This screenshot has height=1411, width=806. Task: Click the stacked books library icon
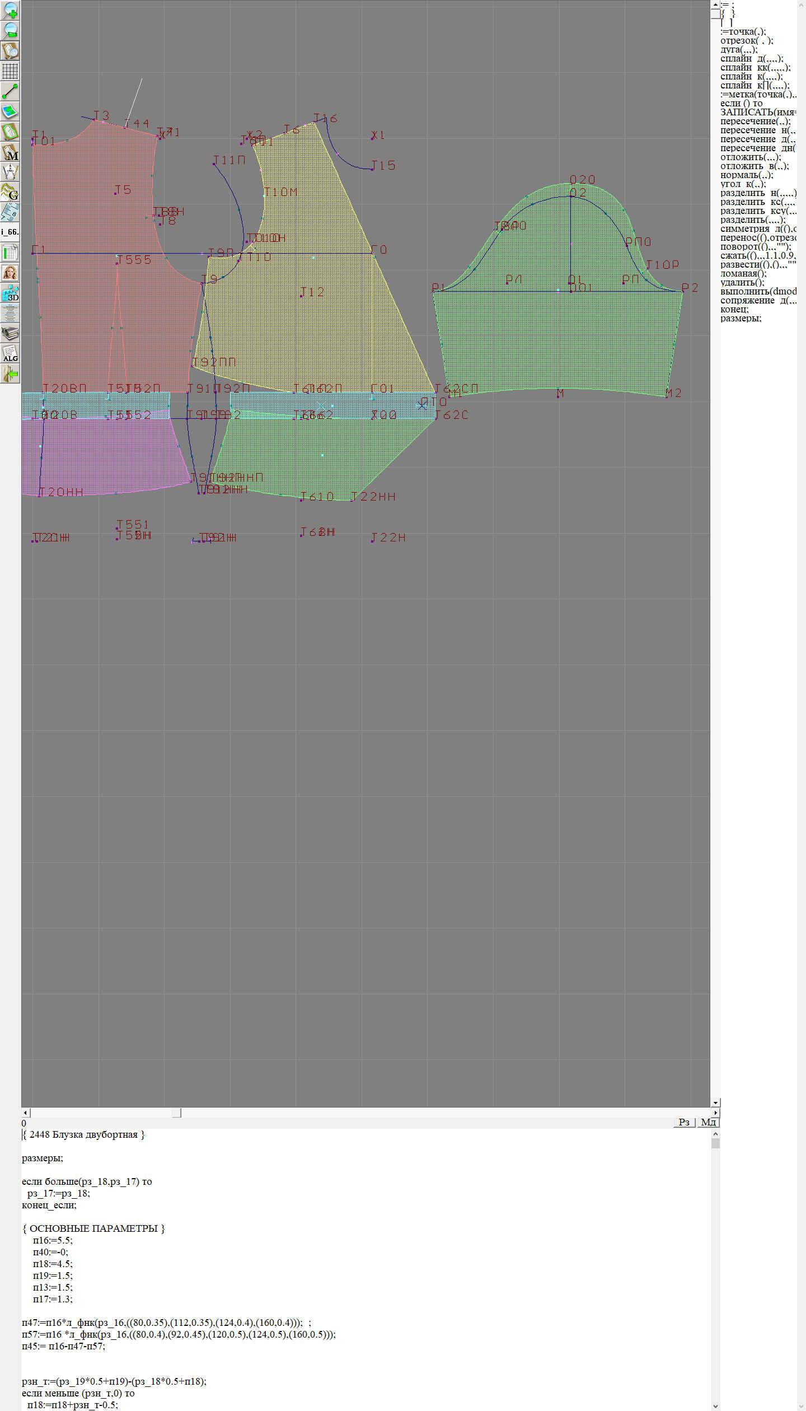click(10, 334)
